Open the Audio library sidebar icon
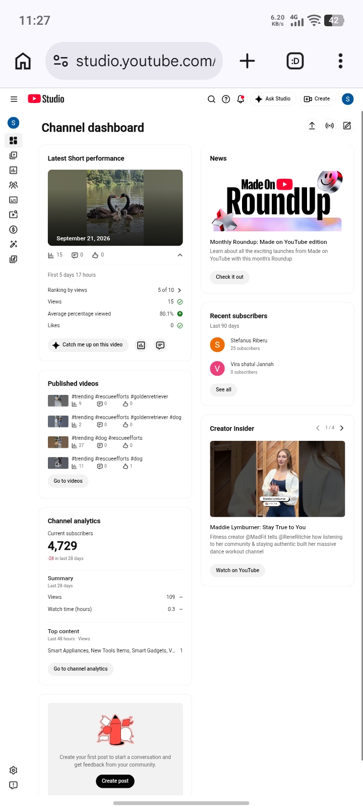The image size is (363, 812). pyautogui.click(x=14, y=259)
